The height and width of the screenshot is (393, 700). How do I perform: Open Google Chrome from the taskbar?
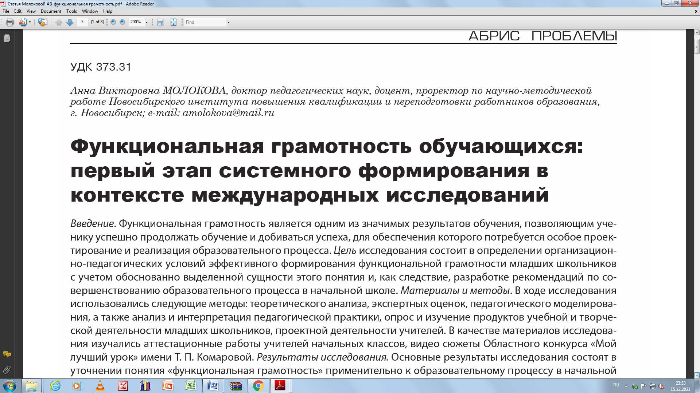tap(258, 386)
